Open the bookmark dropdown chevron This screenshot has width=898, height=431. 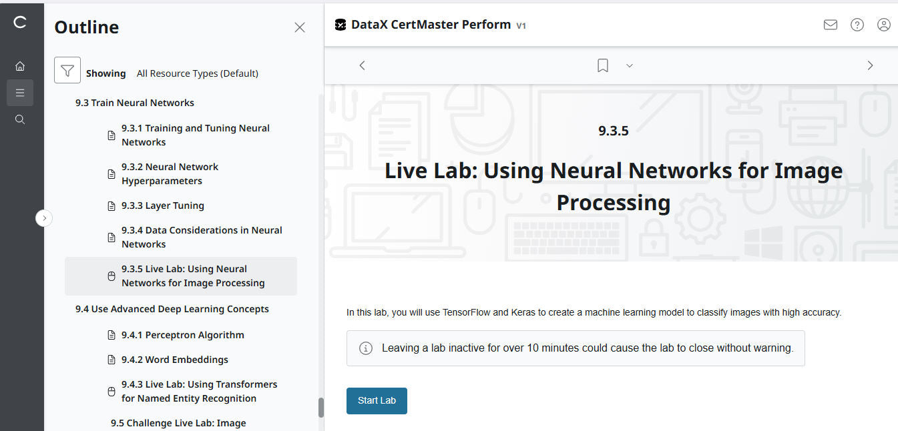point(629,66)
